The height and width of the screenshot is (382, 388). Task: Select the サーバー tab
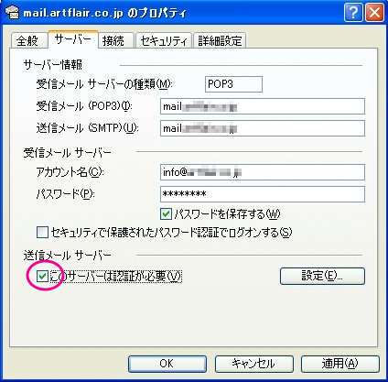click(73, 39)
